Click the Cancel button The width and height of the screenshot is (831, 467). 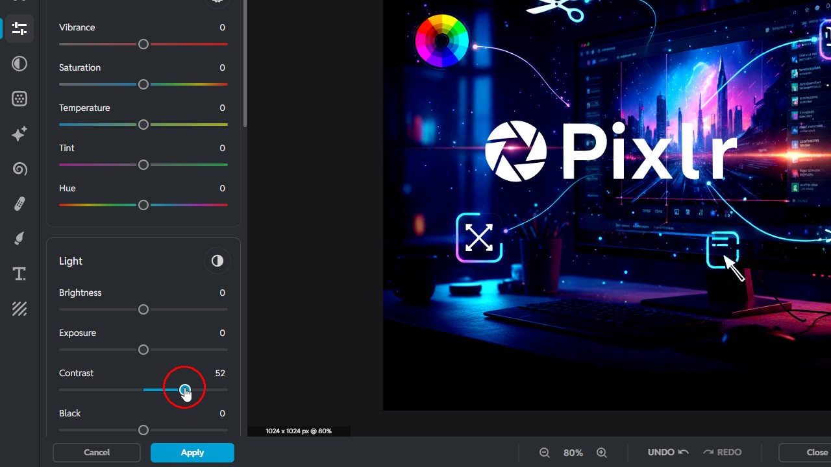click(97, 453)
